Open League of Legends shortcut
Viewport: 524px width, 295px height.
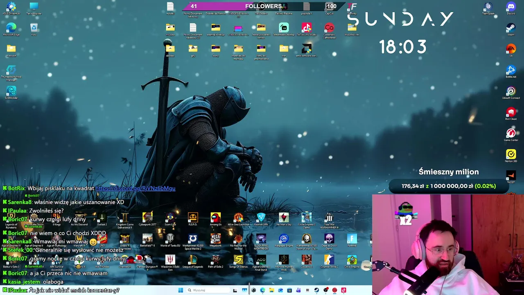[x=193, y=261]
